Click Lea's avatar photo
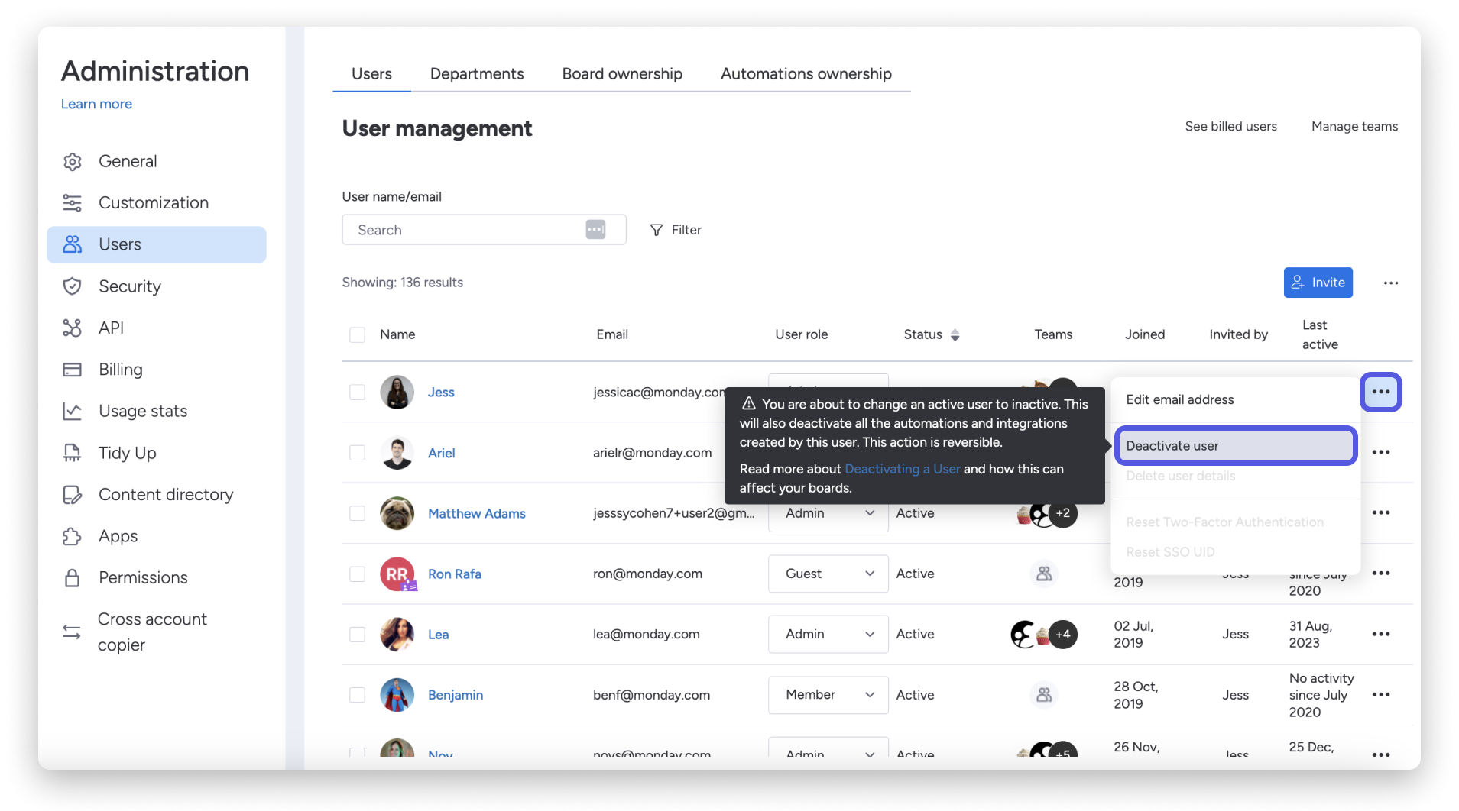Viewport: 1459px width, 811px height. [x=397, y=635]
